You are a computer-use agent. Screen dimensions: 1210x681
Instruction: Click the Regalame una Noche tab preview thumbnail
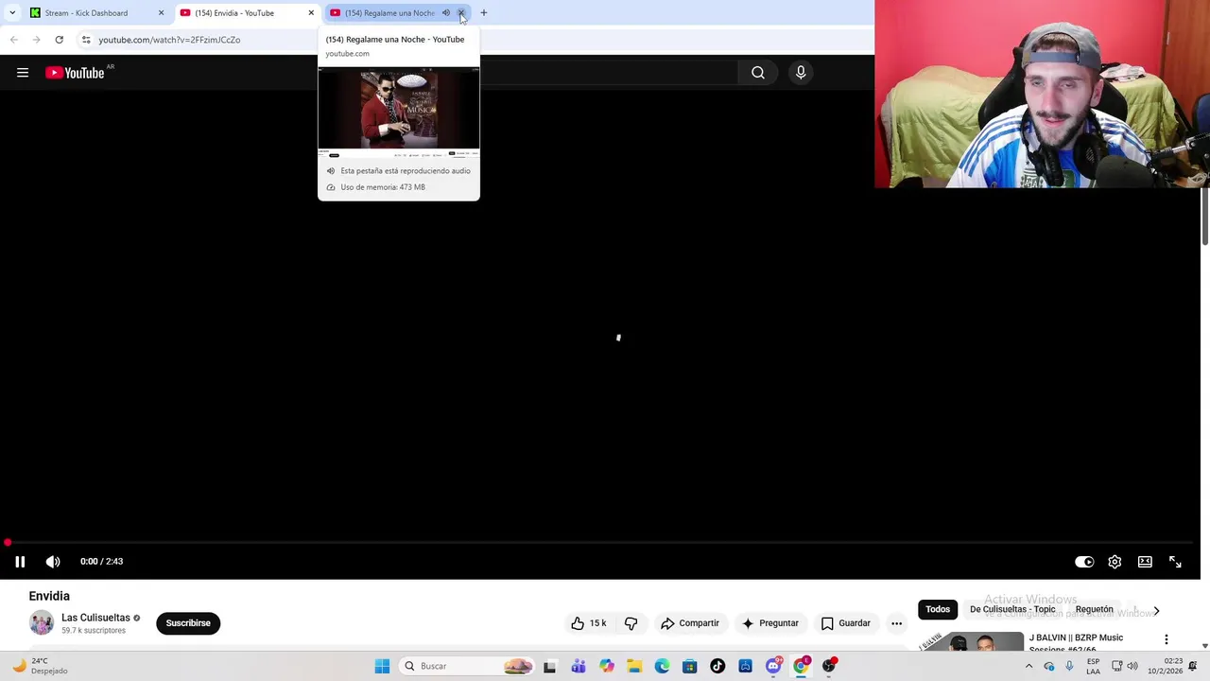[399, 112]
